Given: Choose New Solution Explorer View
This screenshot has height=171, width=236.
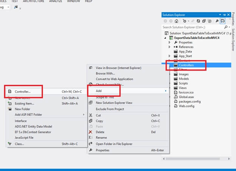Looking at the screenshot, I should [x=128, y=103].
